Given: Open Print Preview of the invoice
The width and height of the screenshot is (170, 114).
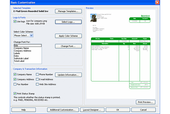Looking at the screenshot, I should click(x=146, y=102).
